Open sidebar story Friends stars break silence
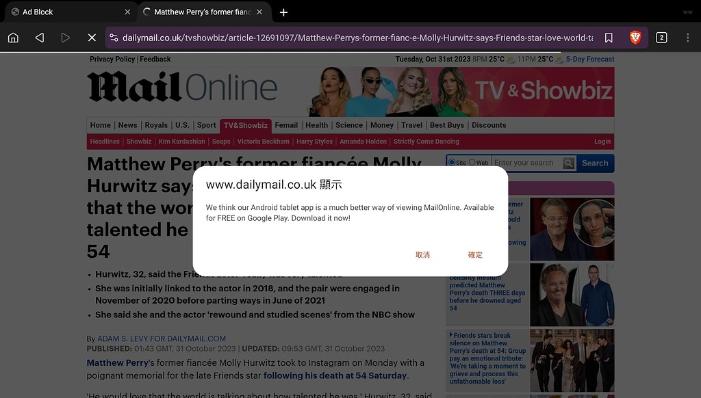 tap(487, 358)
